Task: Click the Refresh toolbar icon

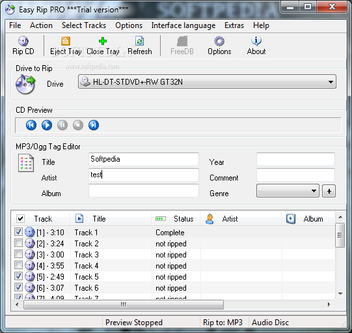Action: tap(140, 41)
